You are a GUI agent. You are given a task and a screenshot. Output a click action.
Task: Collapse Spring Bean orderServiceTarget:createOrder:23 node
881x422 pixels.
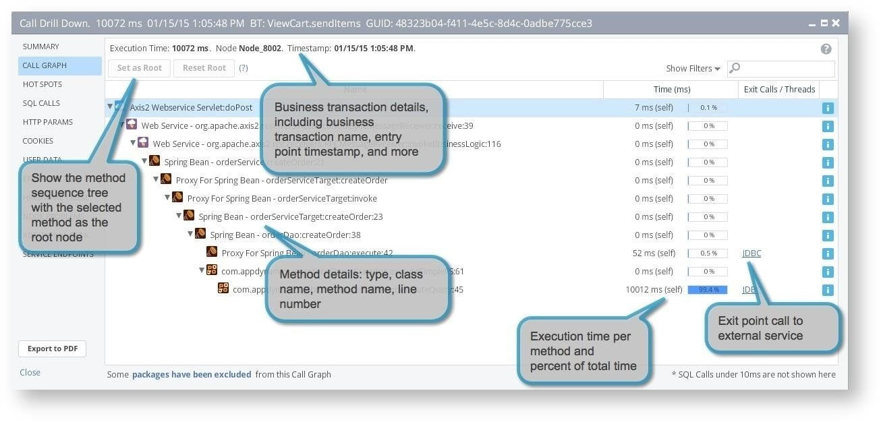point(179,216)
